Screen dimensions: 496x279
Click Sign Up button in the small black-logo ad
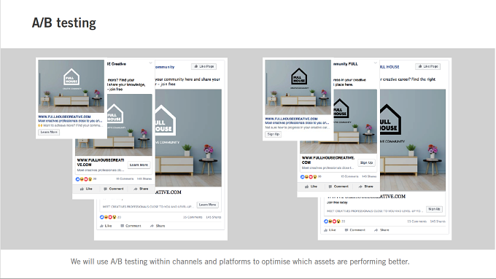(274, 134)
